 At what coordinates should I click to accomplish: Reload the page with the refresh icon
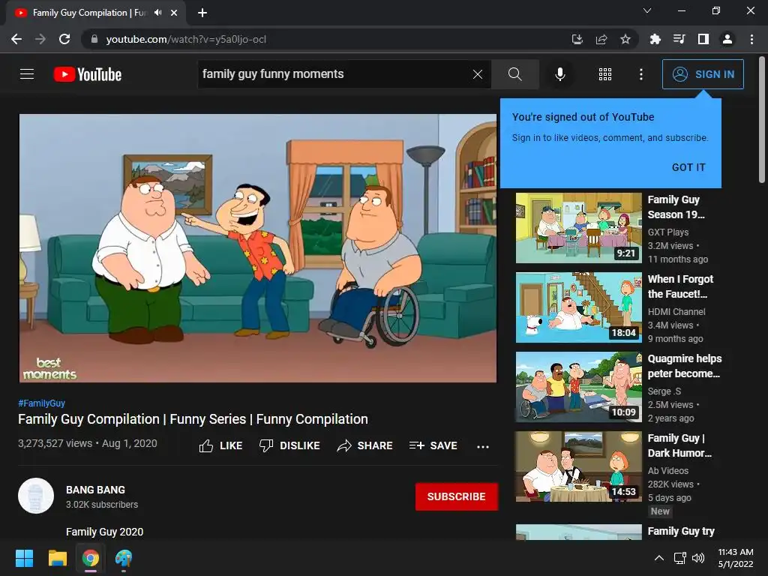pyautogui.click(x=64, y=39)
